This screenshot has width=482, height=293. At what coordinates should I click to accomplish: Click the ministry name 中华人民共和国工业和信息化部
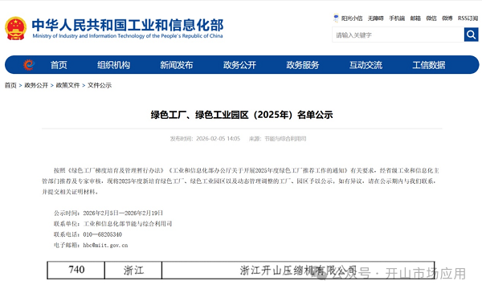128,25
